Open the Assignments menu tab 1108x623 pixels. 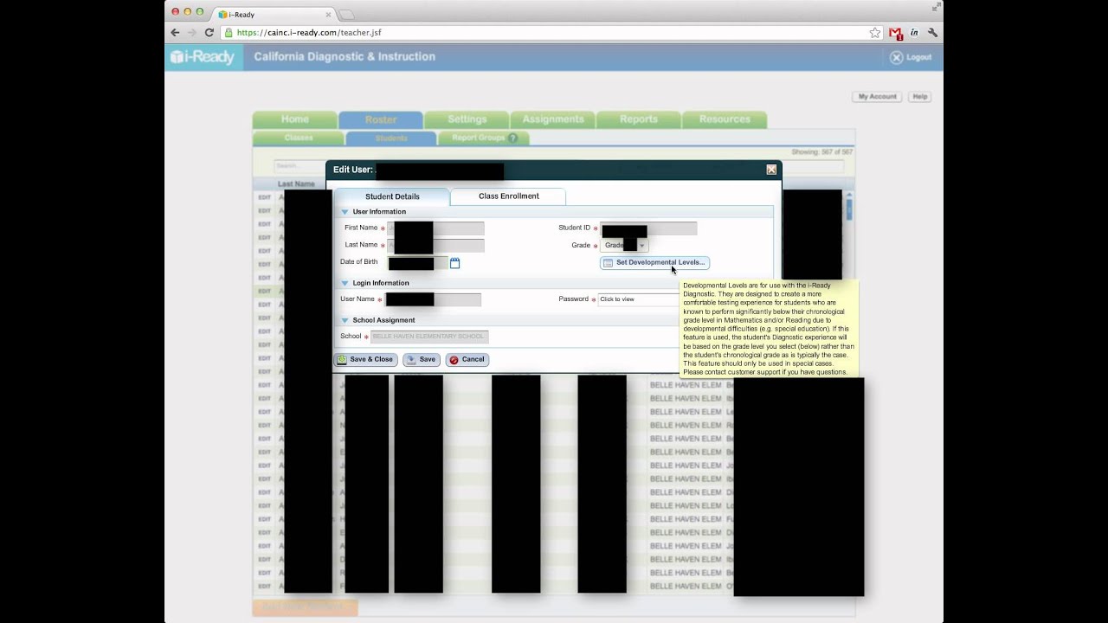552,119
